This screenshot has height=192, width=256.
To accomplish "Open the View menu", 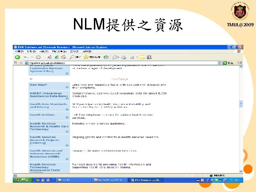I will [x=44, y=52].
